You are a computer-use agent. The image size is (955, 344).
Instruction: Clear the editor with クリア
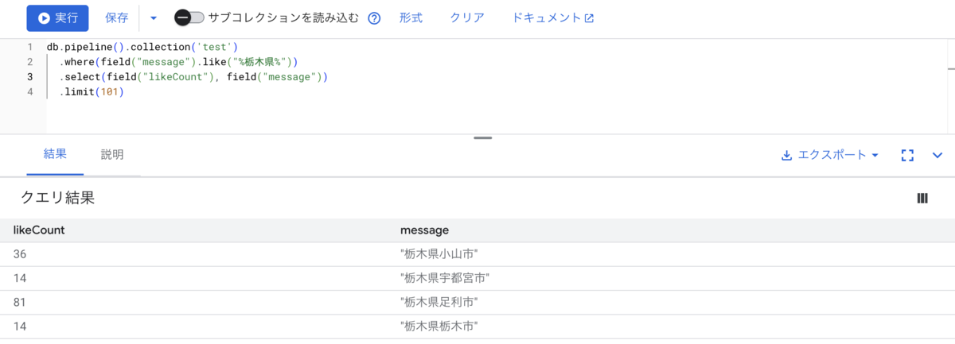tap(467, 17)
